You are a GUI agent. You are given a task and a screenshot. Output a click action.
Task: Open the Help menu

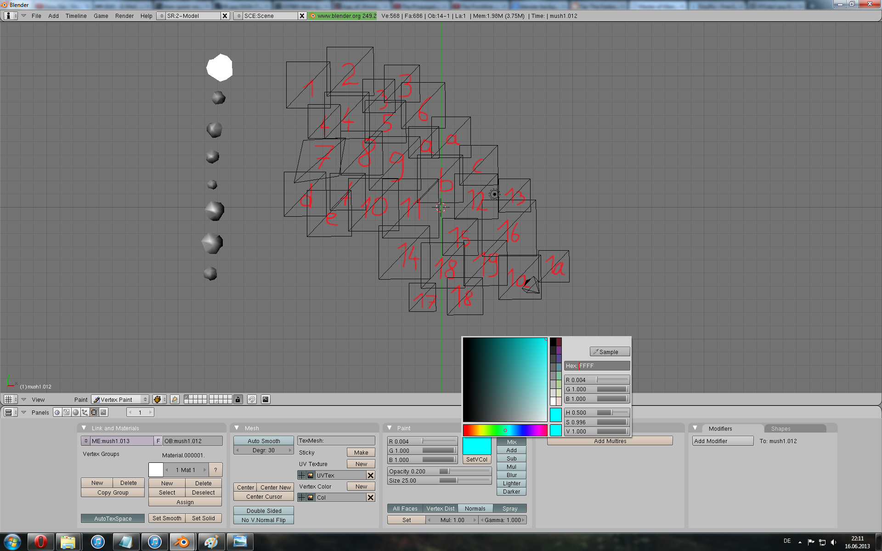(x=147, y=16)
